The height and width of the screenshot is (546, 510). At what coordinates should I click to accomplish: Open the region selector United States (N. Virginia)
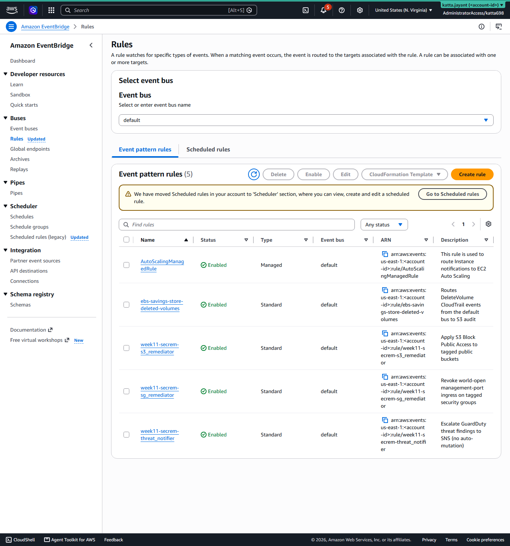click(x=404, y=10)
